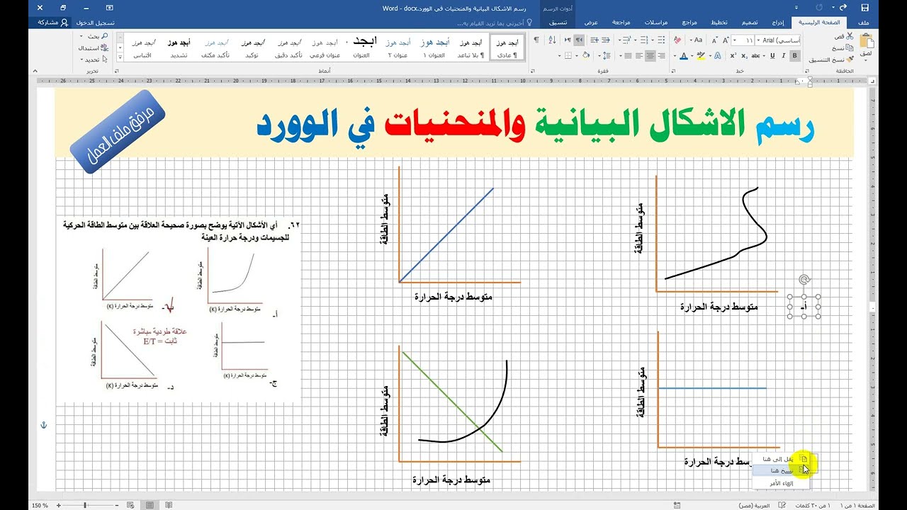Click the numbered list icon
The width and height of the screenshot is (907, 510).
pos(644,40)
